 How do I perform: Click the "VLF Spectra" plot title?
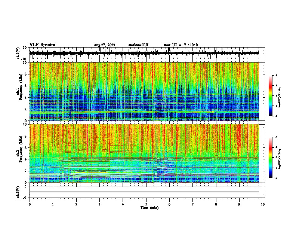click(42, 45)
